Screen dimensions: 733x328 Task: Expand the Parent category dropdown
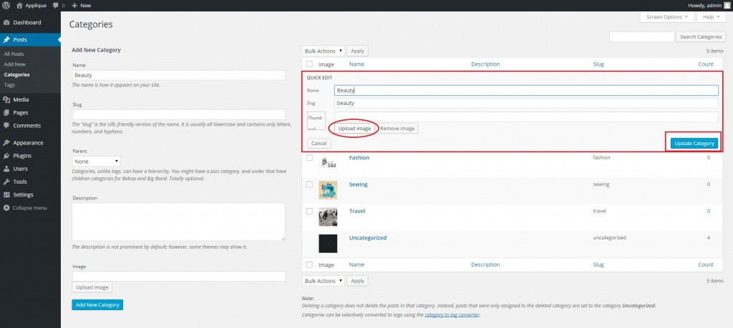[x=97, y=161]
